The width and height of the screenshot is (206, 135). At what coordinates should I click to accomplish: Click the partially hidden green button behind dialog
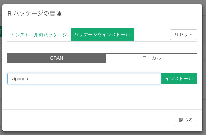coord(1,31)
